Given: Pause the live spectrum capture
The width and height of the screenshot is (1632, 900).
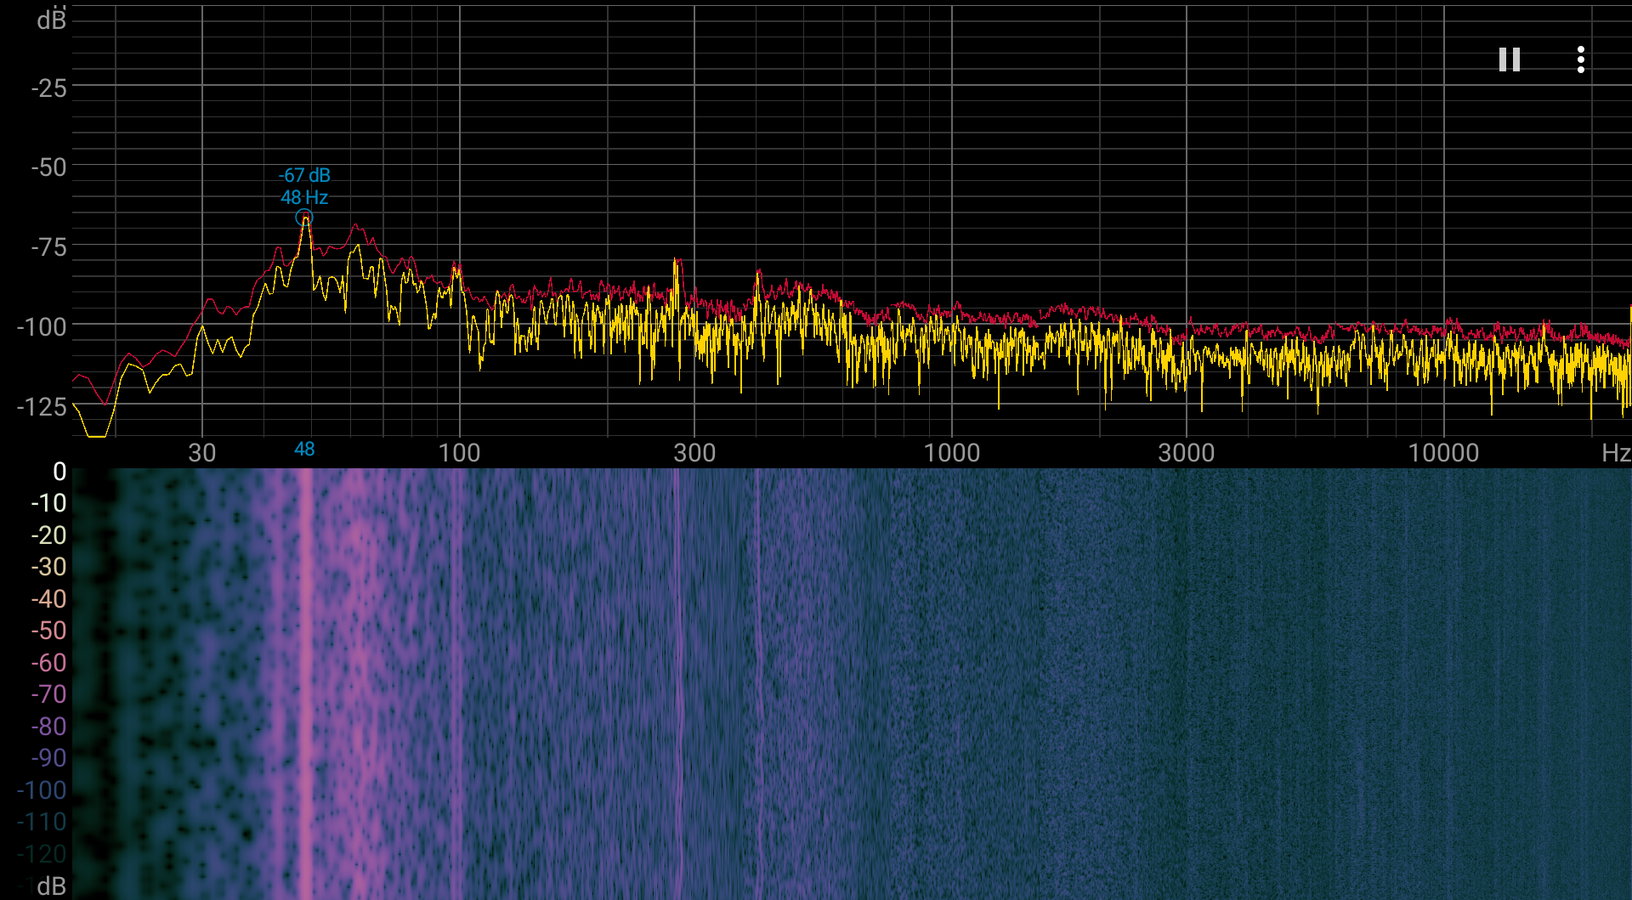Looking at the screenshot, I should tap(1510, 59).
